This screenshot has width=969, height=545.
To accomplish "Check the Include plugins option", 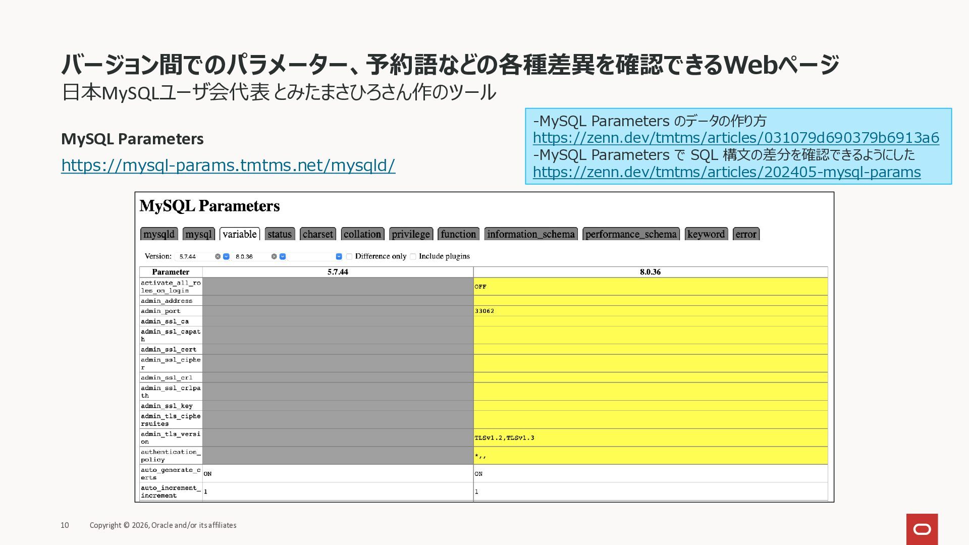I will click(413, 256).
